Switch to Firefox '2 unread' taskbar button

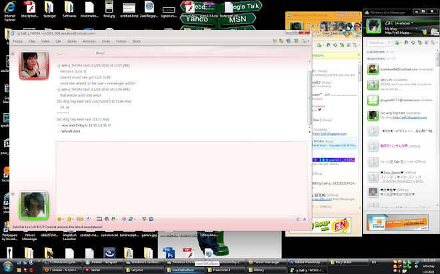pyautogui.click(x=62, y=270)
